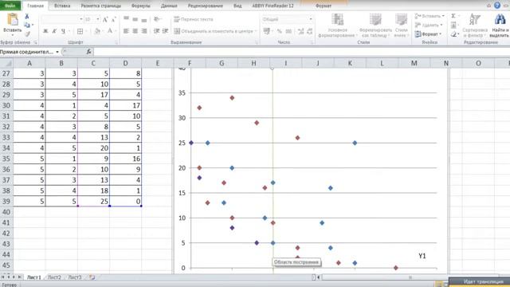Click the AutoSum sigma icon

(x=453, y=16)
